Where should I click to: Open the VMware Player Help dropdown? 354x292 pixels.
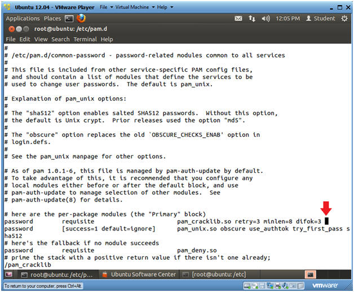click(x=165, y=7)
